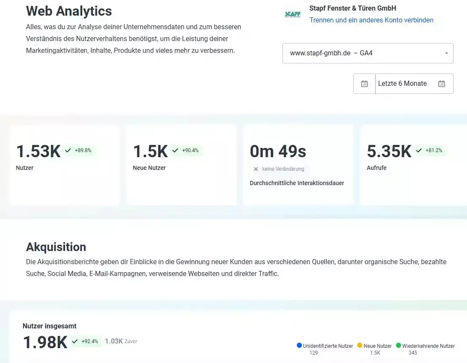Open the Letzte 6 Monate date range selector
The height and width of the screenshot is (363, 467).
pyautogui.click(x=402, y=84)
